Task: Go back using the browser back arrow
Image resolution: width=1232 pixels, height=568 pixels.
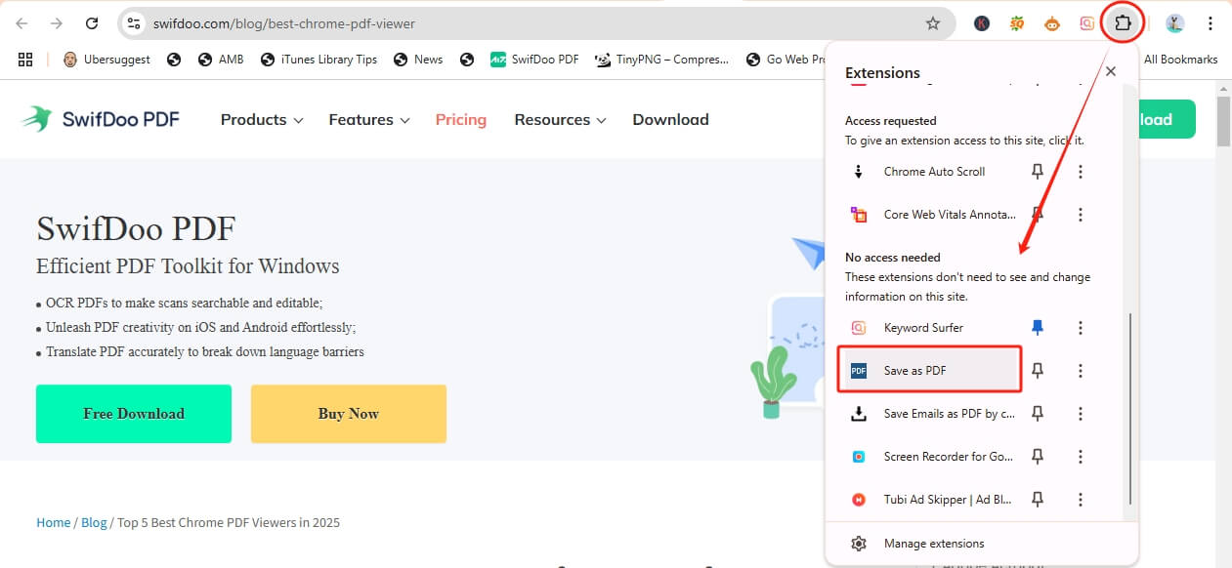Action: 21,23
